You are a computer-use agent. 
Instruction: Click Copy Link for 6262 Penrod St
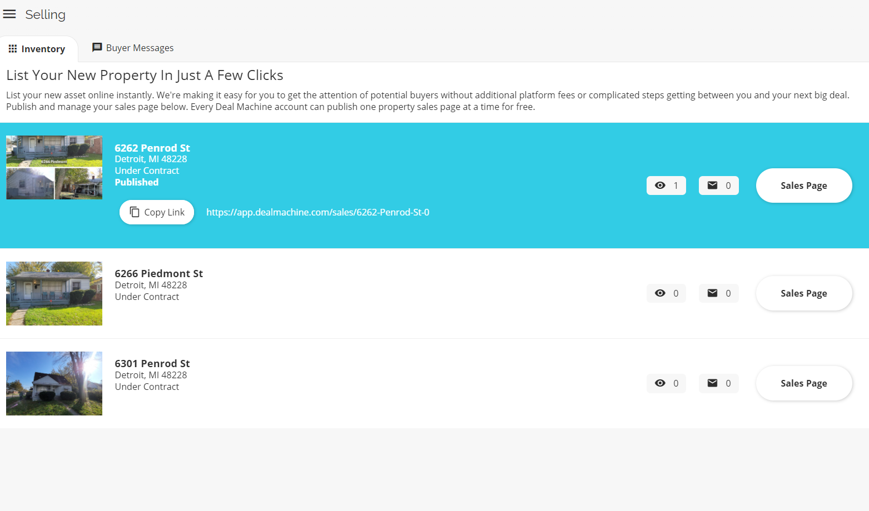[x=157, y=212]
